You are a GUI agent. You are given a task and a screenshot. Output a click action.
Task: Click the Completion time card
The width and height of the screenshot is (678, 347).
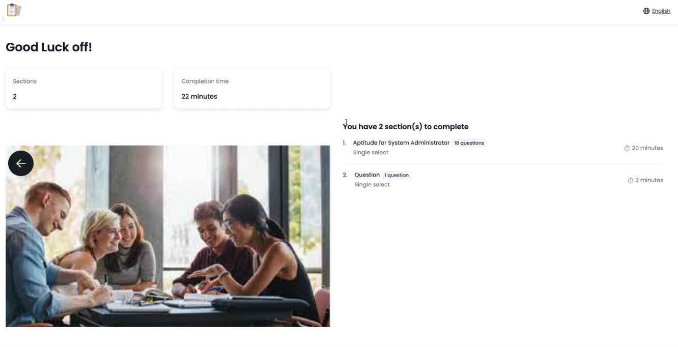[252, 89]
